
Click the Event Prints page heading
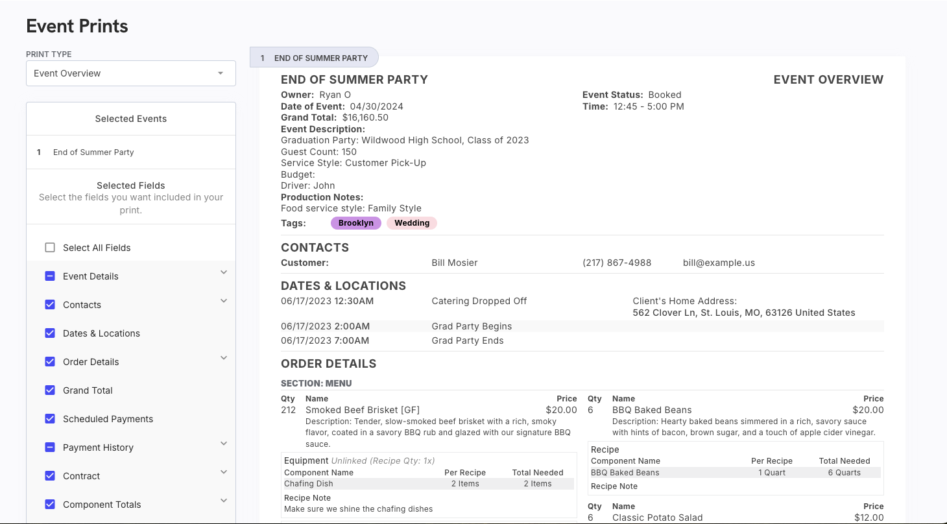(77, 27)
